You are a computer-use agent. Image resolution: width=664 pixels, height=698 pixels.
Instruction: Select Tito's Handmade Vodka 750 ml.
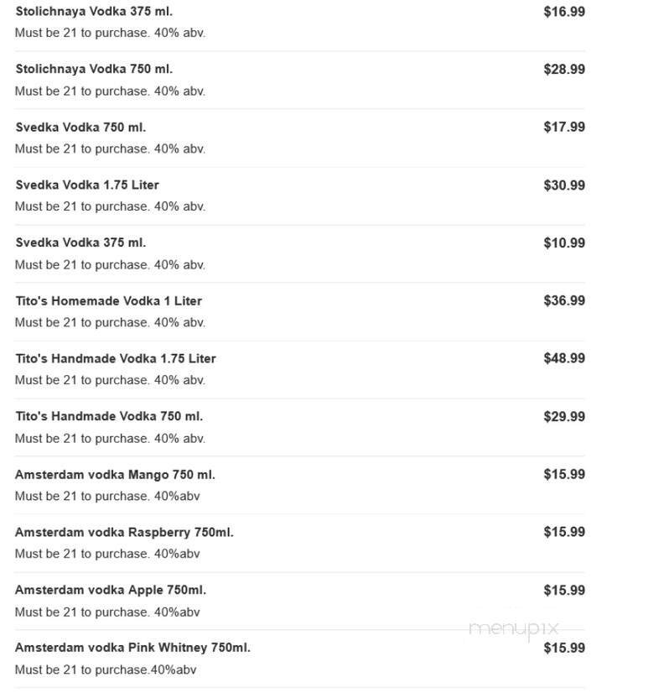tap(109, 417)
